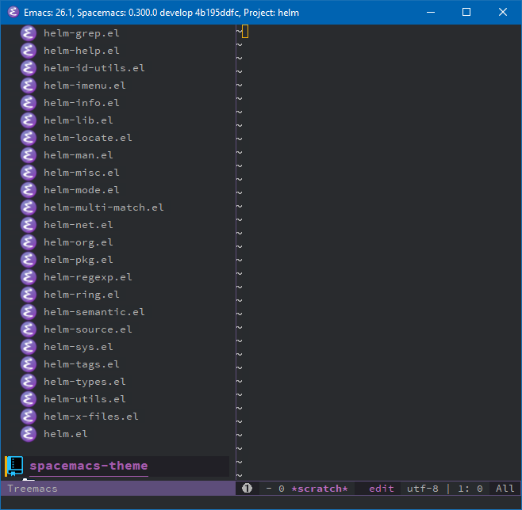This screenshot has height=510, width=522.
Task: Click the icon beside helm-x-files.el
Action: tap(29, 417)
